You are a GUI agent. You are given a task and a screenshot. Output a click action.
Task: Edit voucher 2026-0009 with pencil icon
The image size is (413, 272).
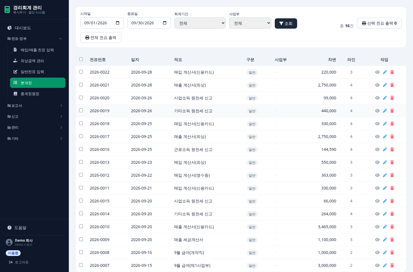point(385,240)
